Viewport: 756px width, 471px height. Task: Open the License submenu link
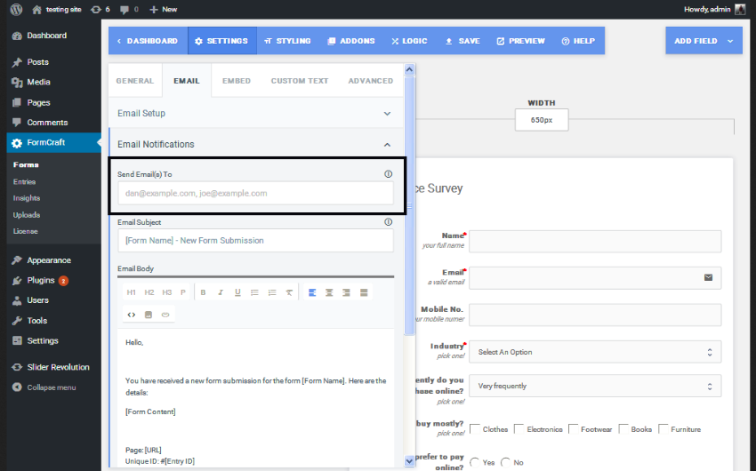(25, 231)
